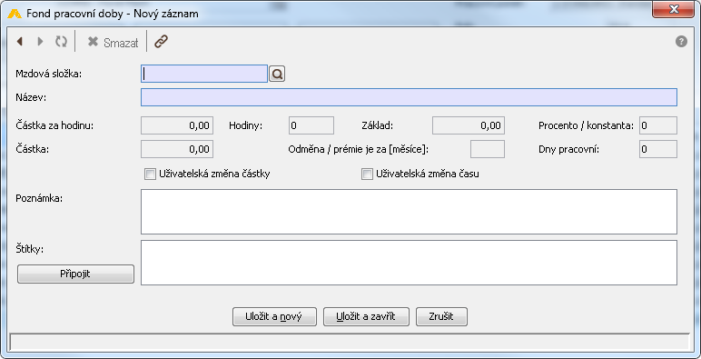Enable Uživatelská změna částky checkbox

[x=149, y=175]
